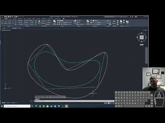The width and height of the screenshot is (165, 123).
Task: Click the sign-in account button
Action: [125, 17]
